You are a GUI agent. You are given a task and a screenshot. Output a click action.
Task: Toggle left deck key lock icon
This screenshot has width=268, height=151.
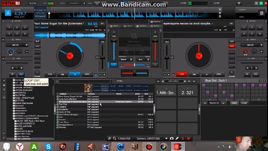[x=96, y=75]
